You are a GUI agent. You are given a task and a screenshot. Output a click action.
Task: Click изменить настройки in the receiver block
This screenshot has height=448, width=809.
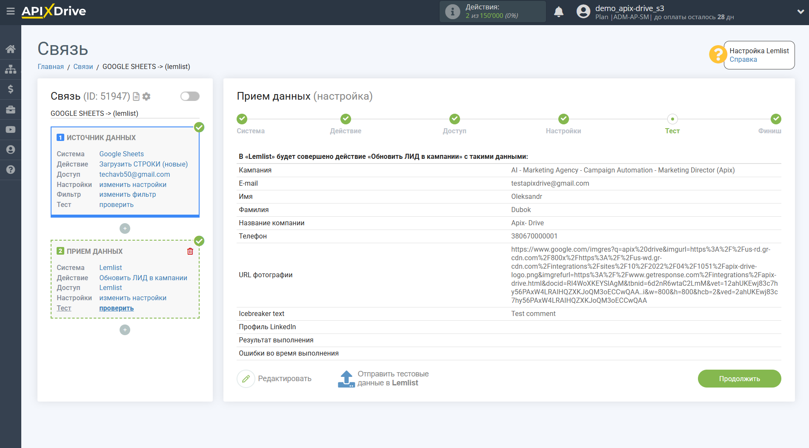tap(133, 298)
